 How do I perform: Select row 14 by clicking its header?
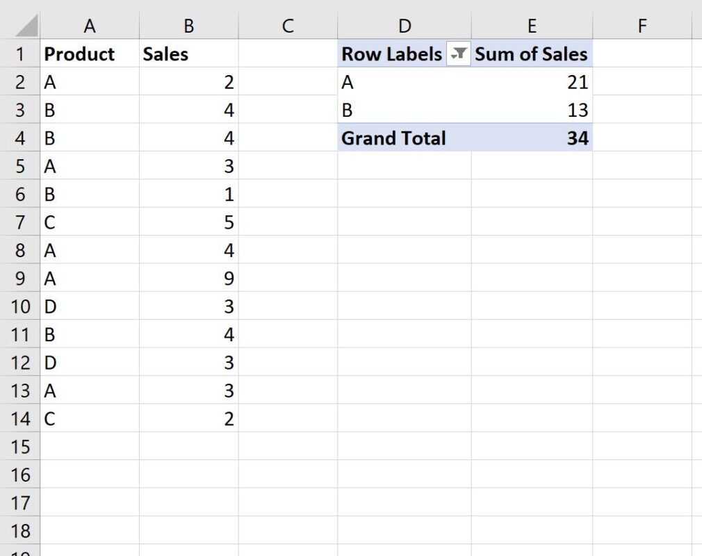pyautogui.click(x=21, y=418)
